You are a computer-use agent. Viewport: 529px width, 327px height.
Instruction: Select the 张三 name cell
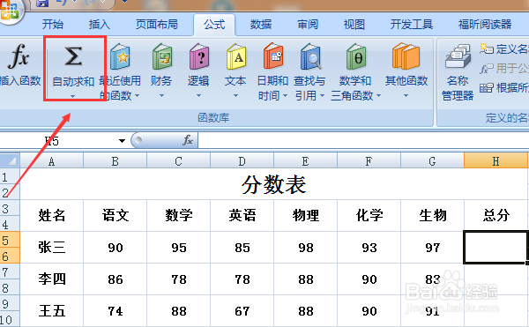[52, 248]
